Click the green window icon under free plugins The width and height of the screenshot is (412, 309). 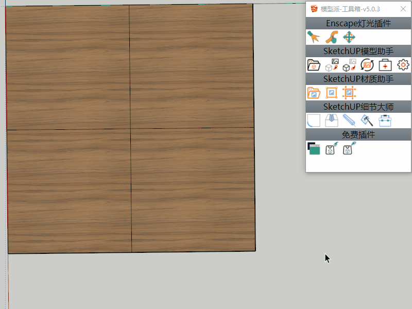[314, 149]
